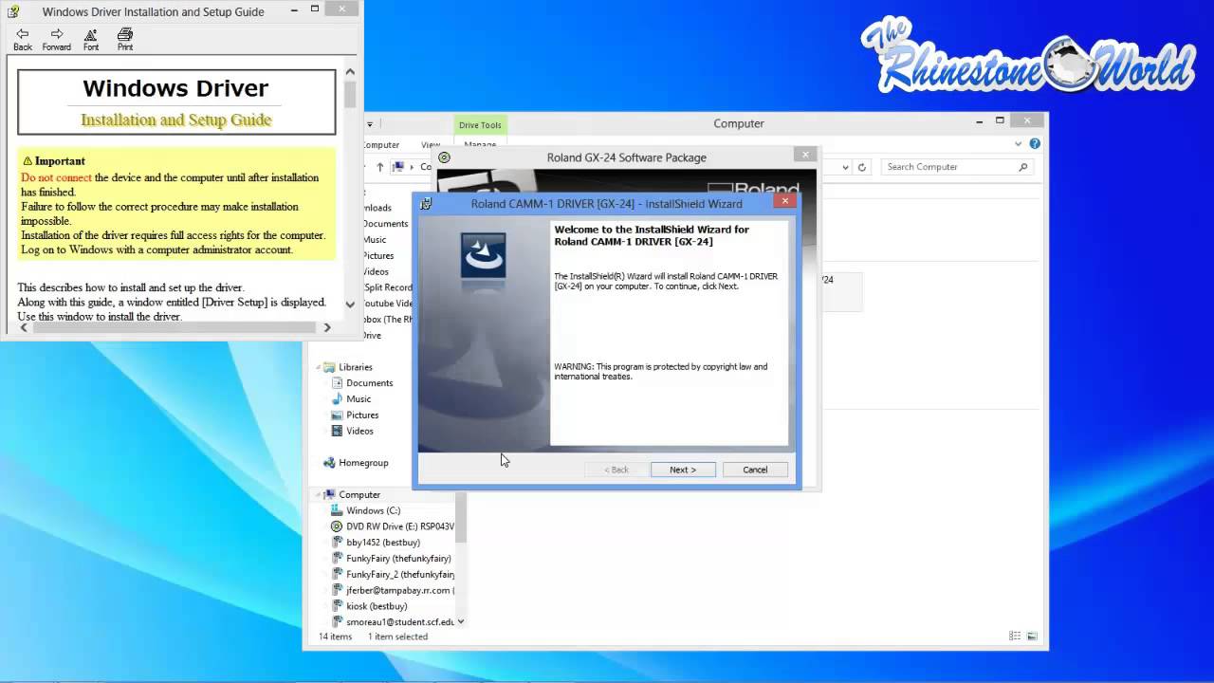Screen dimensions: 1214x683
Task: Click the Setup Guide horizontal scrollbar left arrow
Action: click(x=24, y=327)
